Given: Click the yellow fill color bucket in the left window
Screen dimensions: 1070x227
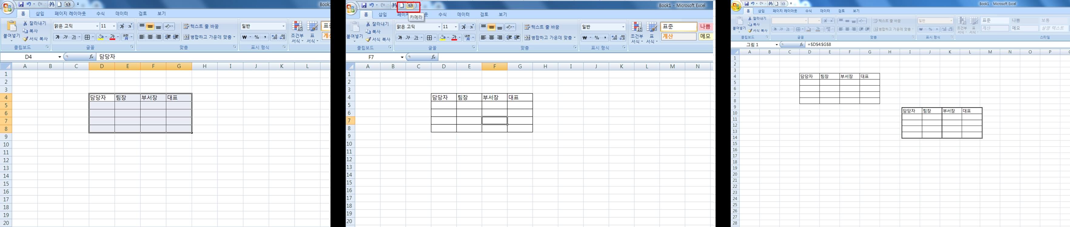Looking at the screenshot, I should (101, 37).
